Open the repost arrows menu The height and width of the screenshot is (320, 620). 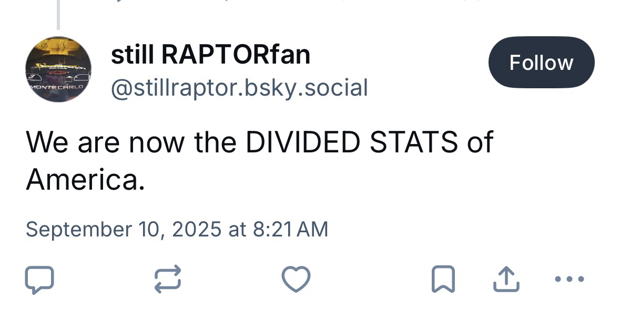pyautogui.click(x=168, y=279)
